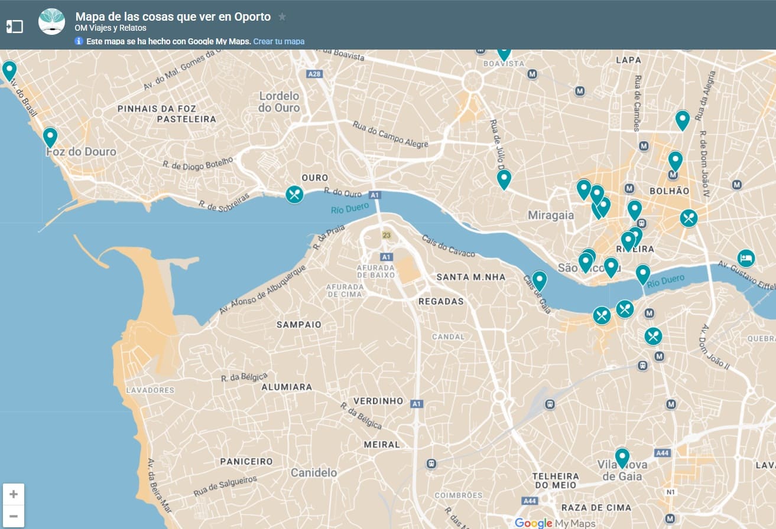Image resolution: width=776 pixels, height=529 pixels.
Task: Click the metro icon right of R. de Dom João IV
Action: [x=737, y=185]
